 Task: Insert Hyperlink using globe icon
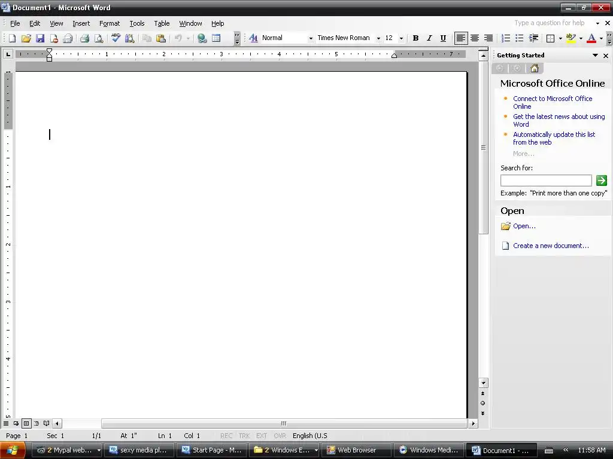click(x=202, y=38)
